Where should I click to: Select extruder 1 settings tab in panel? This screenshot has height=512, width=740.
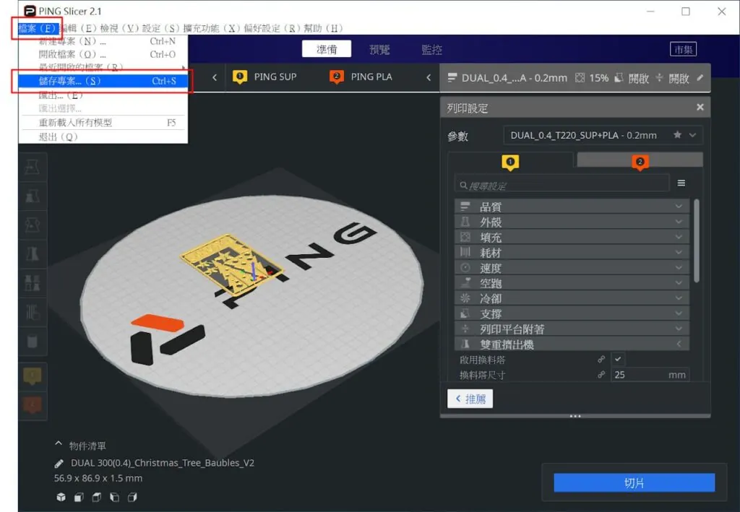(510, 161)
